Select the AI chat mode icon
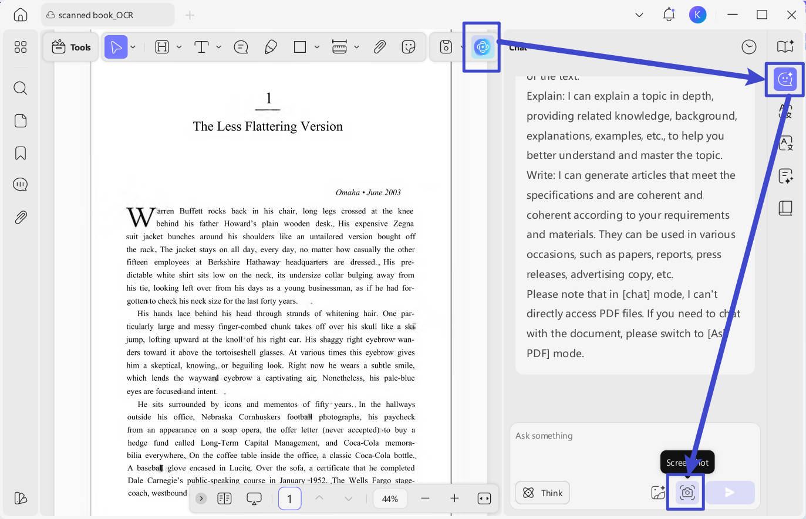 (x=785, y=79)
